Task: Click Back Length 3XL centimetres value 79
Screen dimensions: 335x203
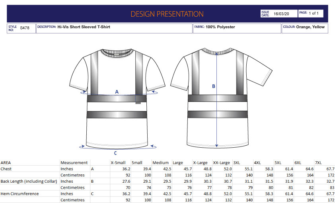Action: click(250, 187)
